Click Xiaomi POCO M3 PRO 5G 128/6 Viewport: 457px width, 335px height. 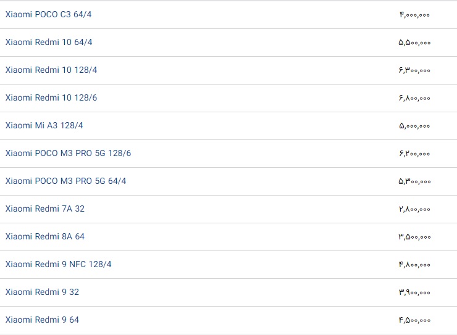tap(68, 153)
